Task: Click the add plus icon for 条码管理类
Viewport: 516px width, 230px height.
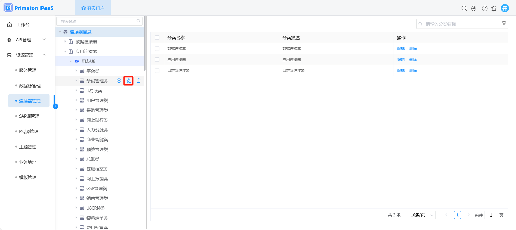Action: (x=119, y=81)
